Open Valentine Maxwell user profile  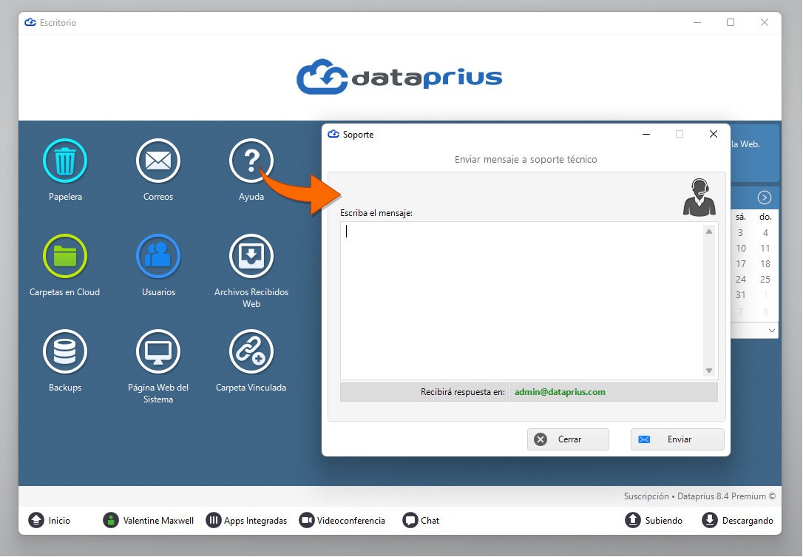click(149, 521)
